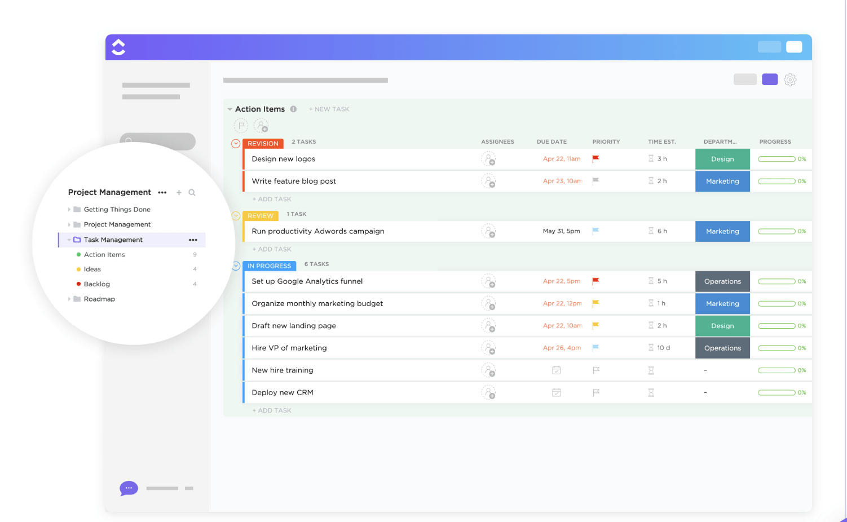Image resolution: width=847 pixels, height=522 pixels.
Task: Open Task Management ellipsis menu
Action: (193, 240)
